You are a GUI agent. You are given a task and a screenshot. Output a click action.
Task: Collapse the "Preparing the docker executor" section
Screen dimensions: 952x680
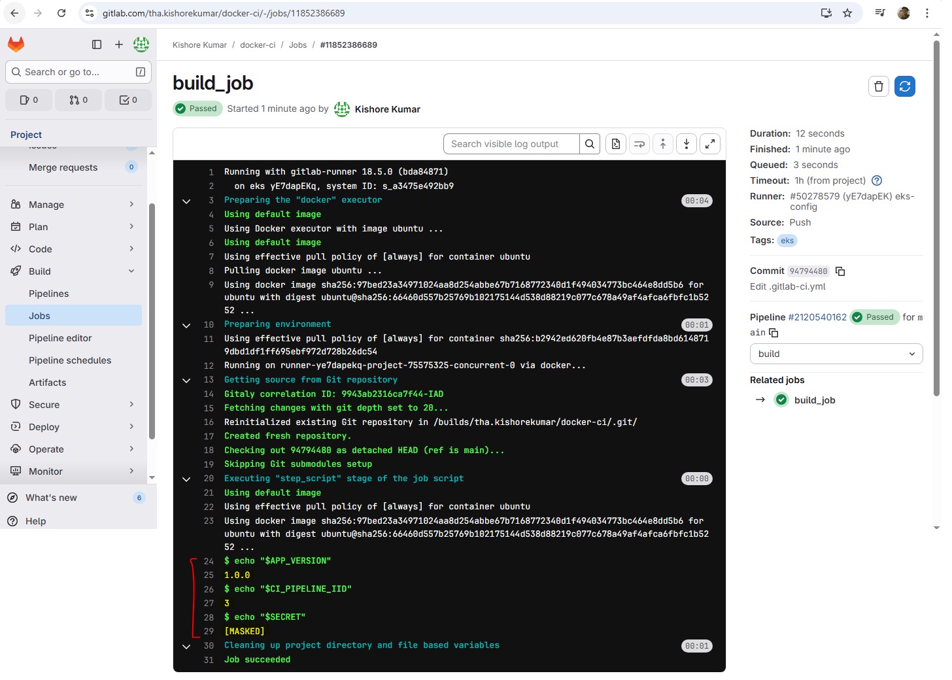pos(186,201)
